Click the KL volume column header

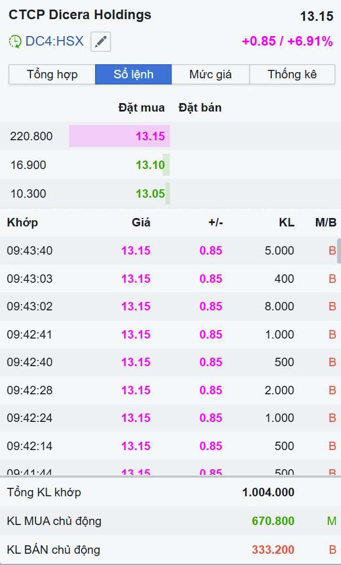286,223
